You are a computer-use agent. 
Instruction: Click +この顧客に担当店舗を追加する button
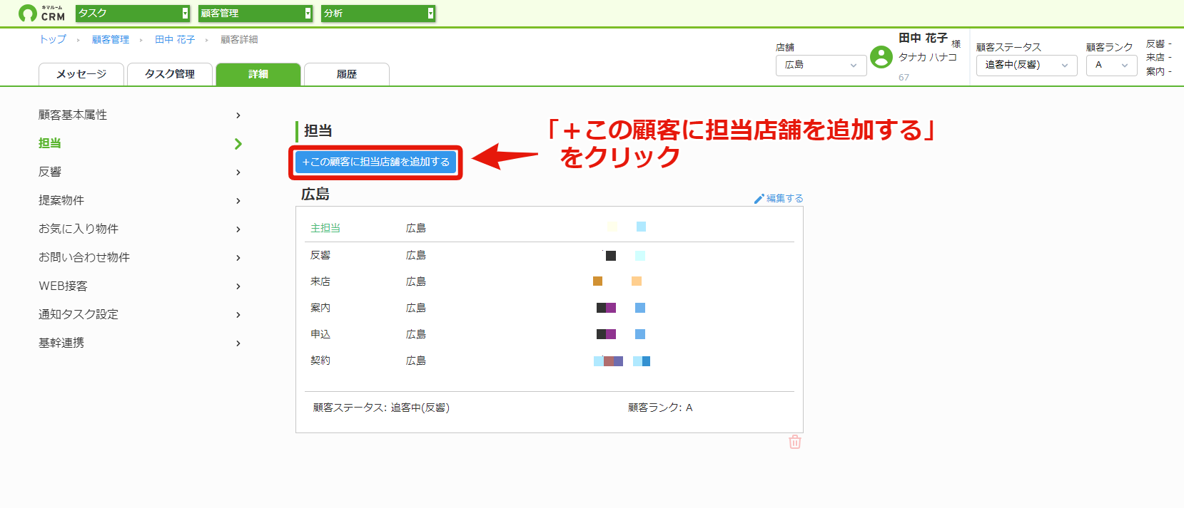[375, 162]
